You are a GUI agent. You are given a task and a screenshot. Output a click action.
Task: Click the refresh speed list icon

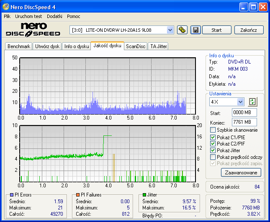pyautogui.click(x=252, y=102)
